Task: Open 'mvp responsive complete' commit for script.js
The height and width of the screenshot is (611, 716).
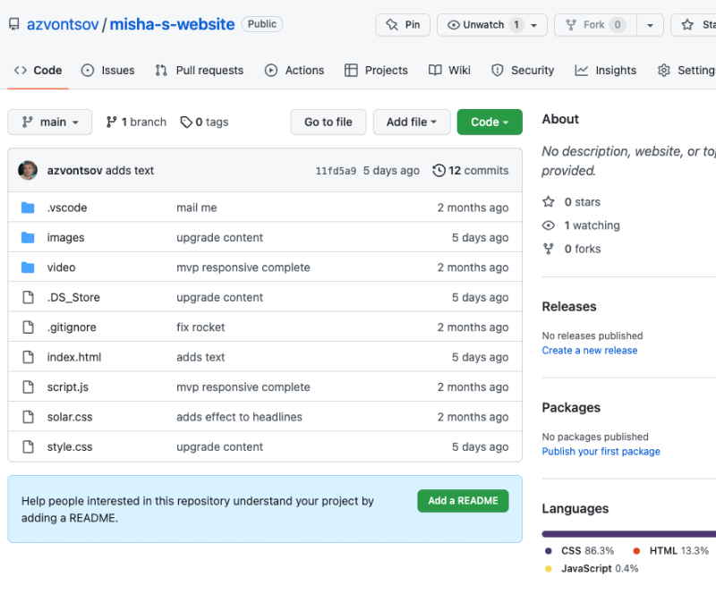Action: click(243, 387)
